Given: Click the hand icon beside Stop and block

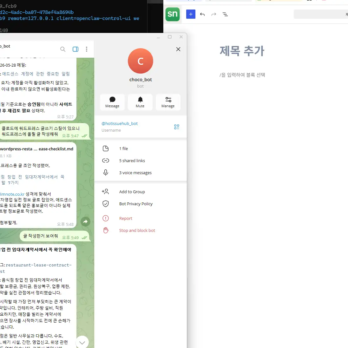Looking at the screenshot, I should 106,230.
